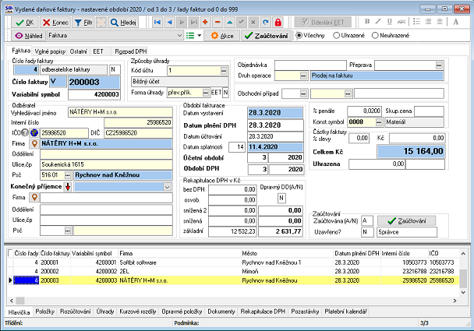Open Psč lookup for 516 01
The width and height of the screenshot is (474, 331).
67,175
